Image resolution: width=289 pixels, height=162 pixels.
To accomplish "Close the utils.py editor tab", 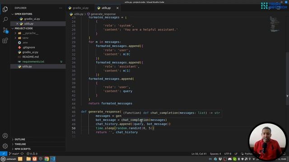I will point(117,8).
